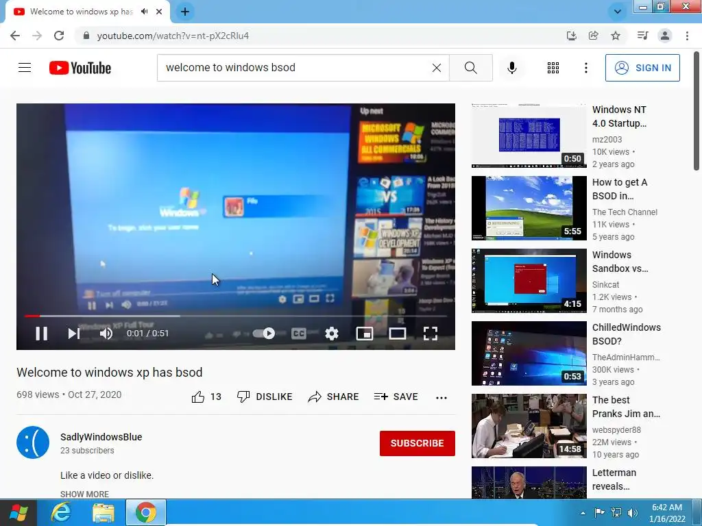Search with your voice microphone icon

(512, 68)
